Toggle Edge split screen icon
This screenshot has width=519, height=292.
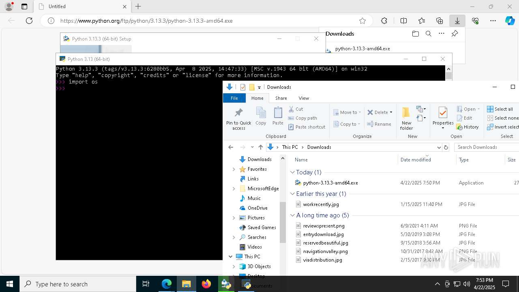pyautogui.click(x=403, y=21)
